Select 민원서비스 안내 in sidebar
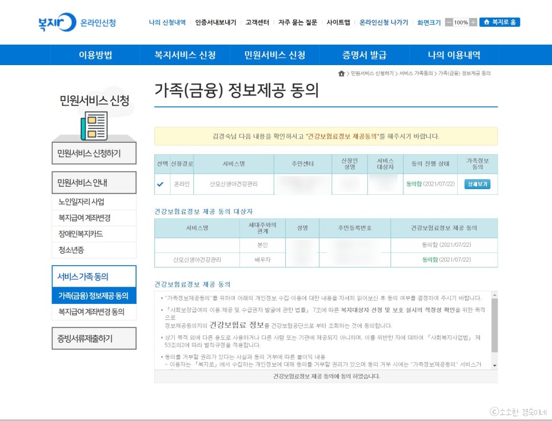This screenshot has height=421, width=552. (x=94, y=183)
